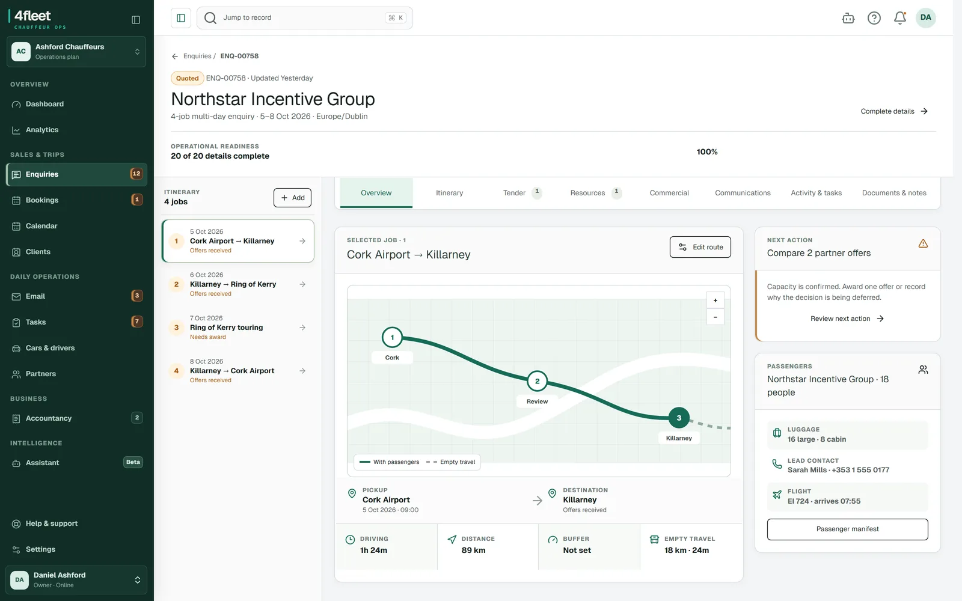Click the Jump to record search field
Viewport: 962px width, 601px height.
point(305,18)
